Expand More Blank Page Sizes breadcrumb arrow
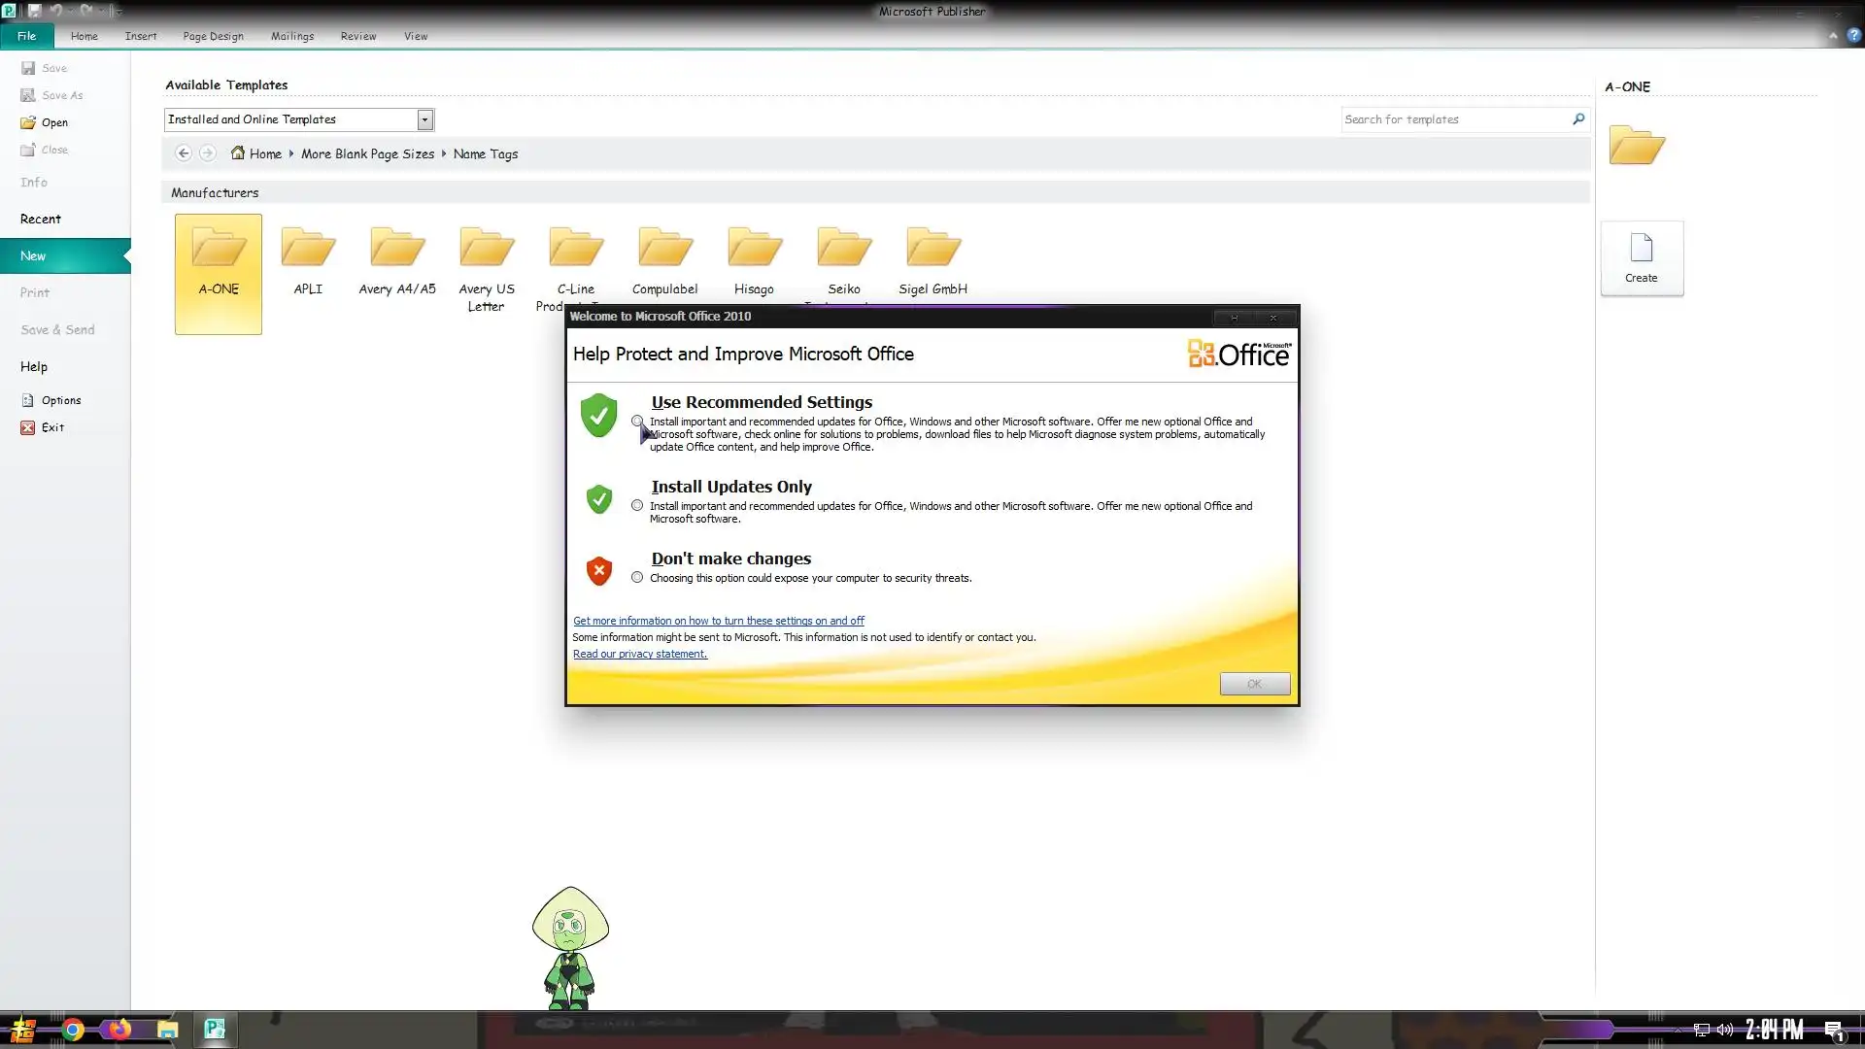The height and width of the screenshot is (1049, 1865). 444,153
